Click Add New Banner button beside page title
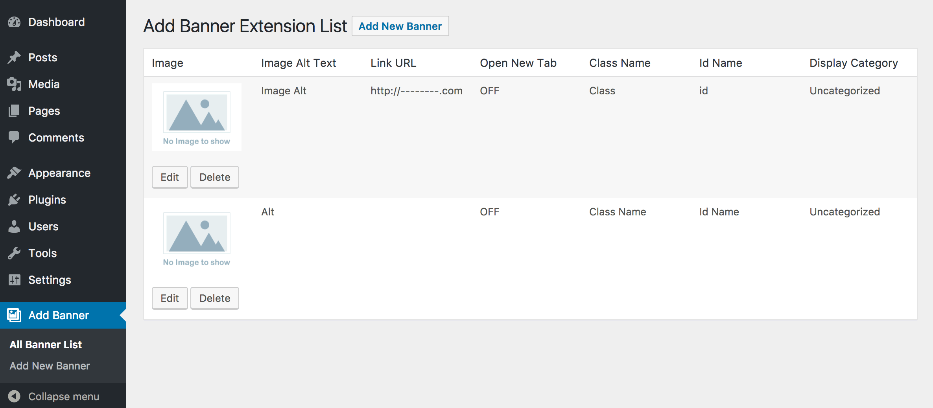 point(400,26)
